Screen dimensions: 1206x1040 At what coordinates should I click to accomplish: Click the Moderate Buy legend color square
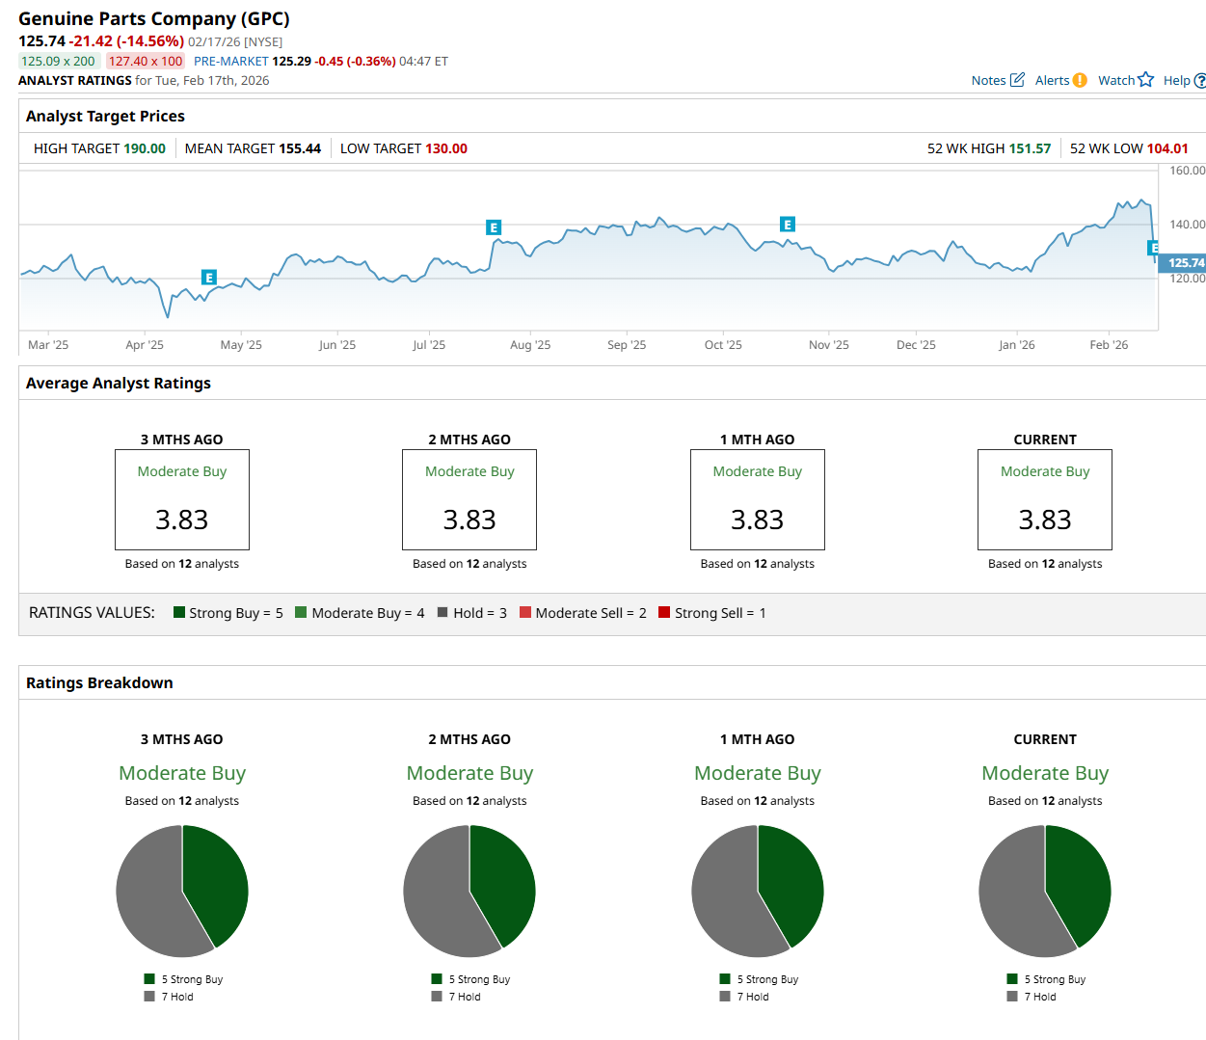(x=301, y=612)
